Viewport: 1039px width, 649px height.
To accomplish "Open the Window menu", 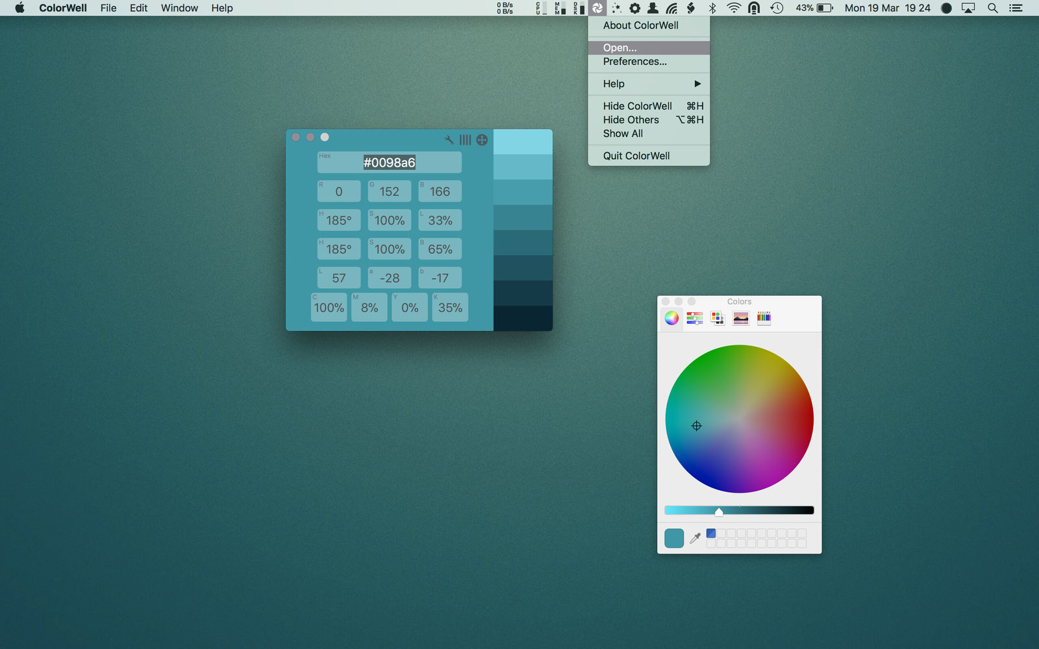I will 179,8.
